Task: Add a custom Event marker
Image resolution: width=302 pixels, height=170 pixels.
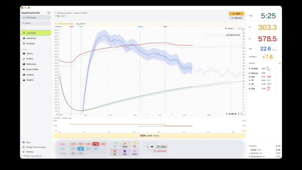Action: (135, 152)
